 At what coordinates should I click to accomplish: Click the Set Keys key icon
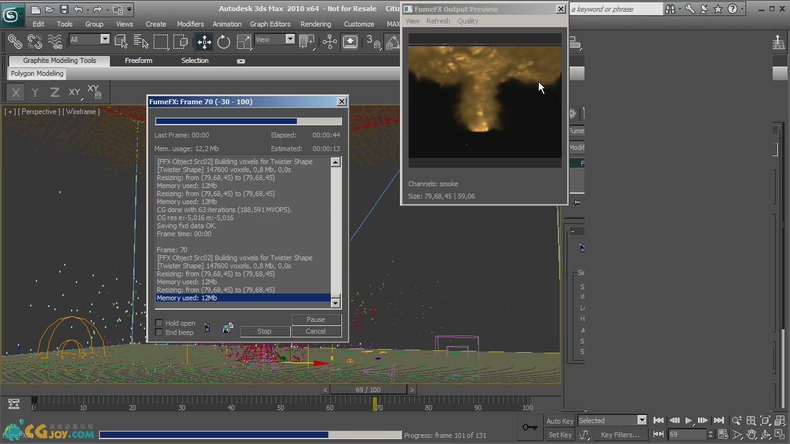530,427
